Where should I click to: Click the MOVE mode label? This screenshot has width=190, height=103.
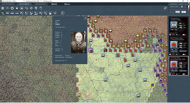pyautogui.click(x=54, y=4)
